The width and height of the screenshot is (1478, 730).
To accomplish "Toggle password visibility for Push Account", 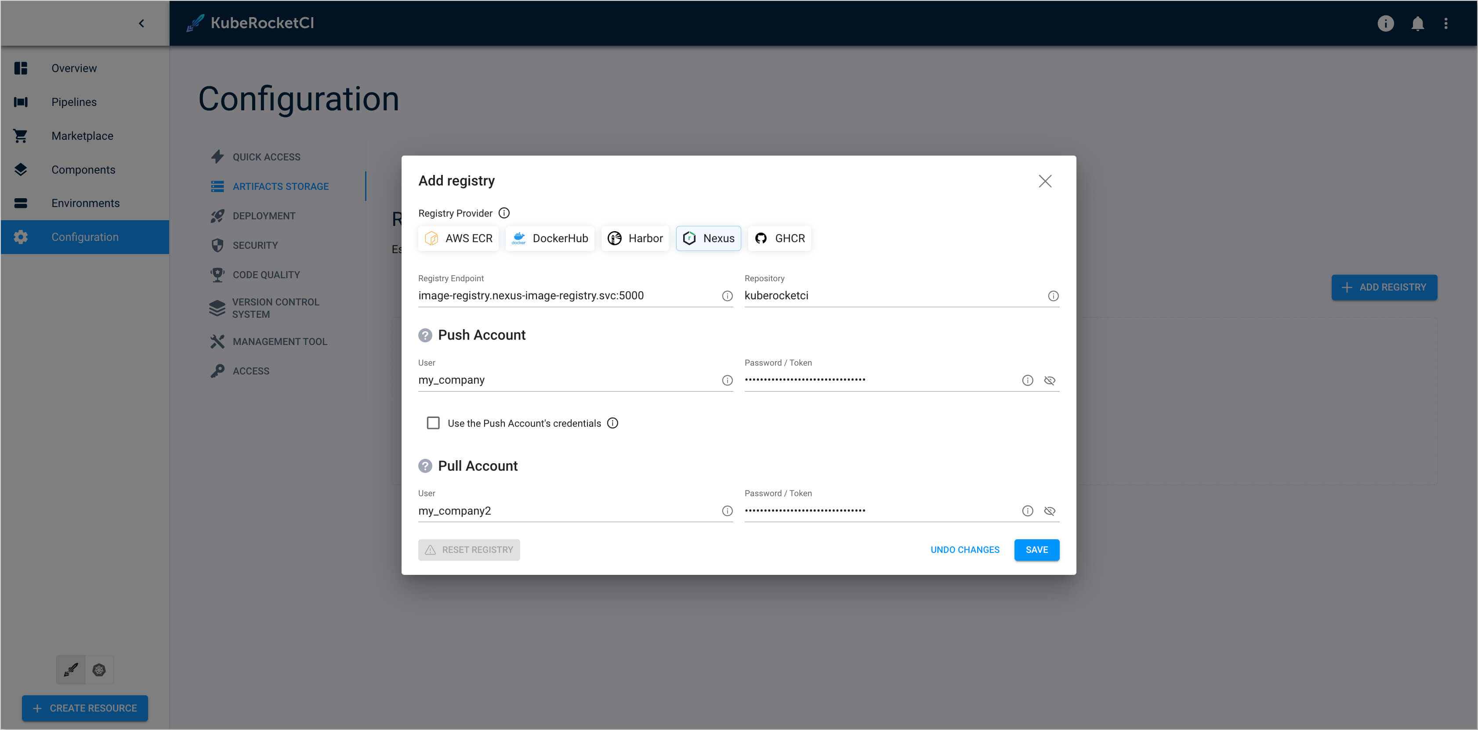I will coord(1049,380).
